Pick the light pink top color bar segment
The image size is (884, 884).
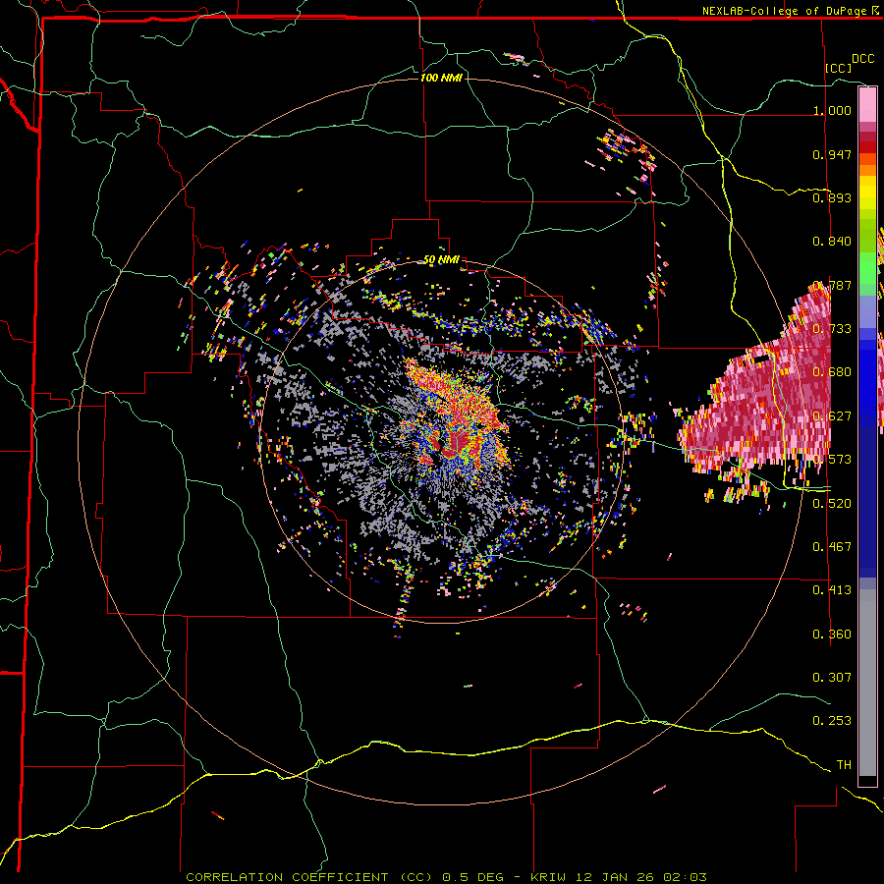click(x=867, y=105)
